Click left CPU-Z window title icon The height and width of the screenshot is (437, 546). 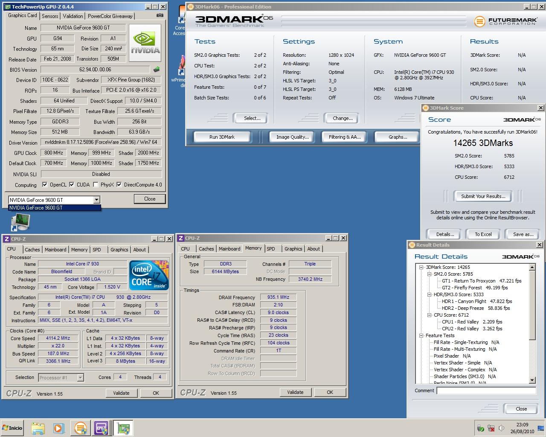(x=7, y=239)
